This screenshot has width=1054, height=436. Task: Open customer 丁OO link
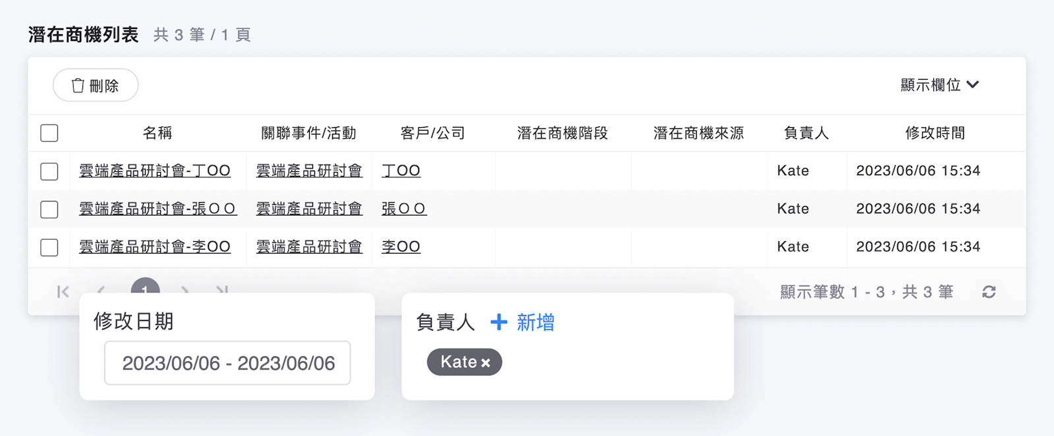[x=401, y=171]
